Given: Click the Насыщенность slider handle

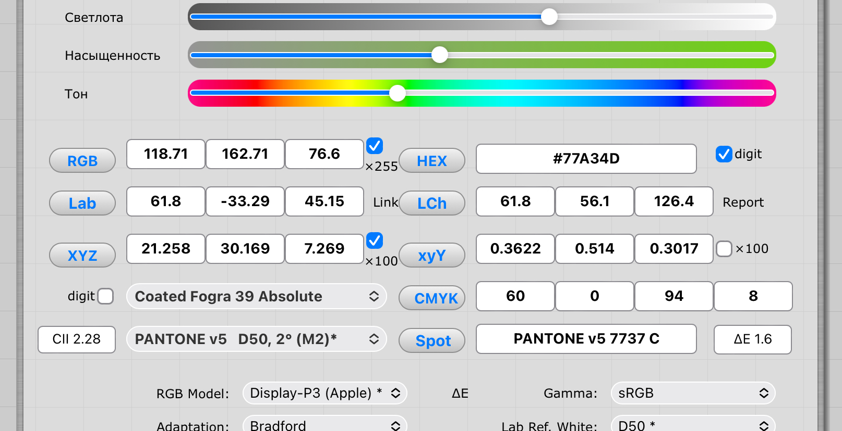Looking at the screenshot, I should 440,55.
